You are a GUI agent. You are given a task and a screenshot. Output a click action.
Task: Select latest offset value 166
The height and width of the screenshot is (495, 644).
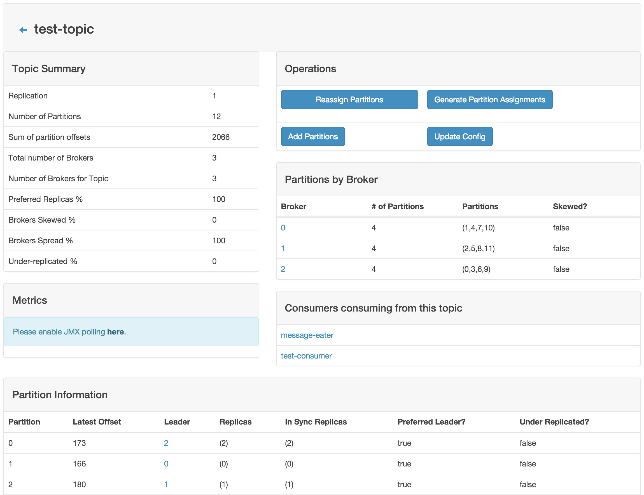(x=79, y=463)
